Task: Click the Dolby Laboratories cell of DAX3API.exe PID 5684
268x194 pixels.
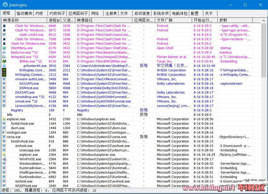Action: (170, 83)
